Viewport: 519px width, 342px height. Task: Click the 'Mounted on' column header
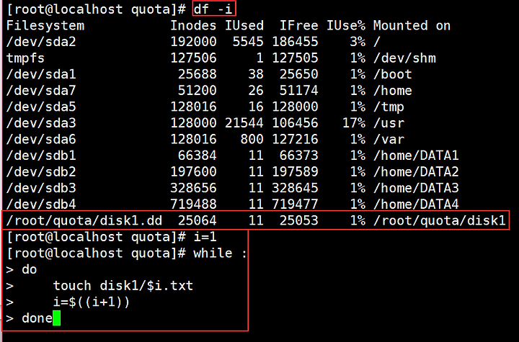coord(412,25)
